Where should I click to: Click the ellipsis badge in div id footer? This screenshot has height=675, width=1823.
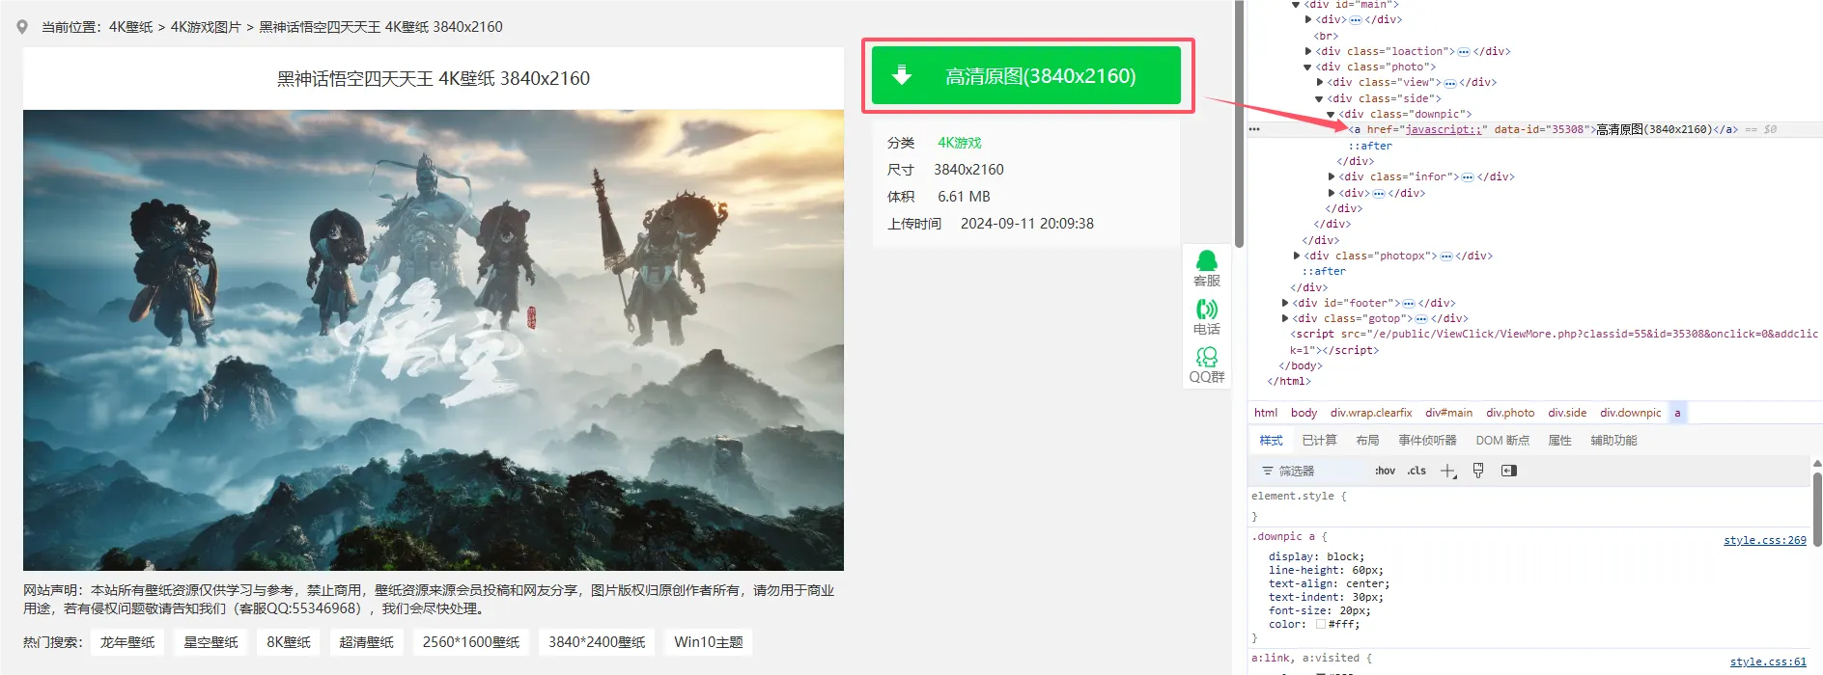[1409, 304]
